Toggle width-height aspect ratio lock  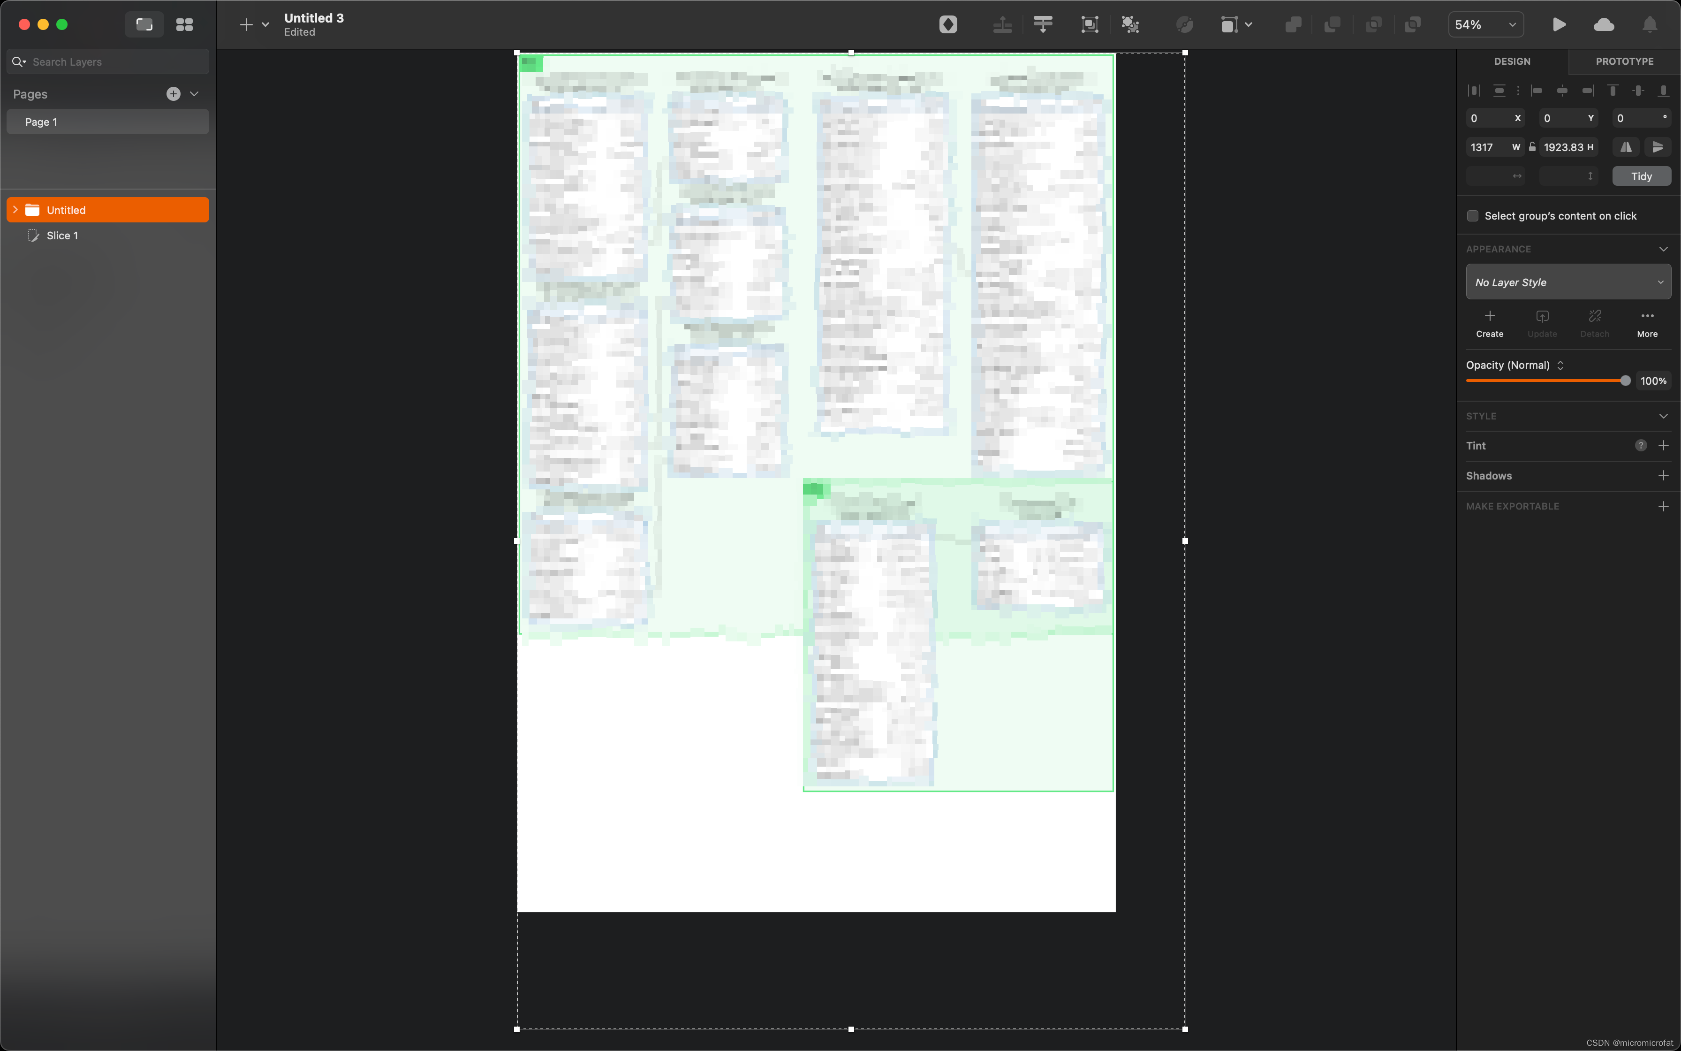[x=1532, y=147]
